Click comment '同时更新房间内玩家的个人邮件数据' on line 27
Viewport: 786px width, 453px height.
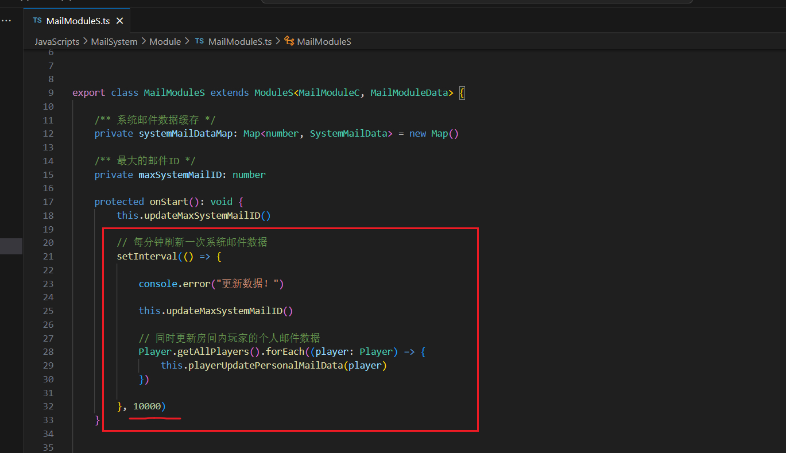click(x=238, y=338)
